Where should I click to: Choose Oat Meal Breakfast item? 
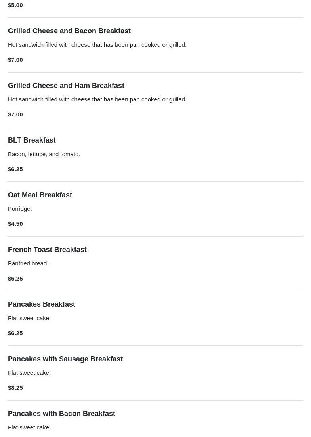pos(40,195)
